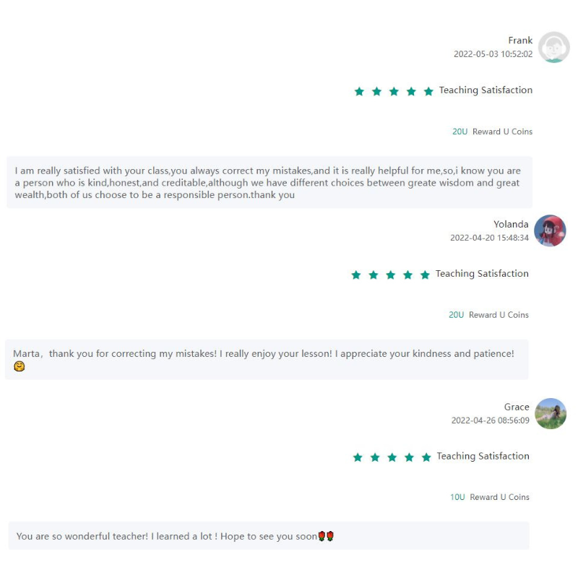Open Frank's profile picture
This screenshot has width=578, height=578.
(553, 47)
